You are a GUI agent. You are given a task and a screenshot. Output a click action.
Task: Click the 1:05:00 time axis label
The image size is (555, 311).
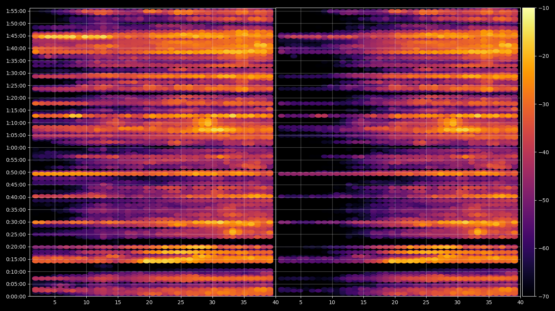[16, 135]
